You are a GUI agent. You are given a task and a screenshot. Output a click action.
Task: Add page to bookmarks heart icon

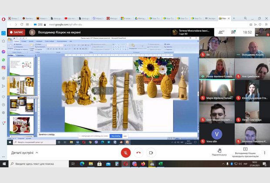click(260, 24)
